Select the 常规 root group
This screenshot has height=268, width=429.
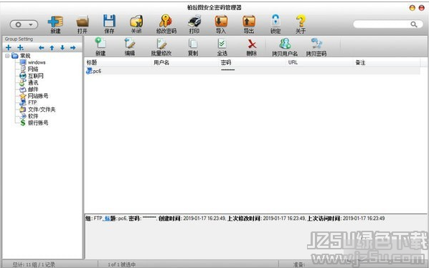25,56
